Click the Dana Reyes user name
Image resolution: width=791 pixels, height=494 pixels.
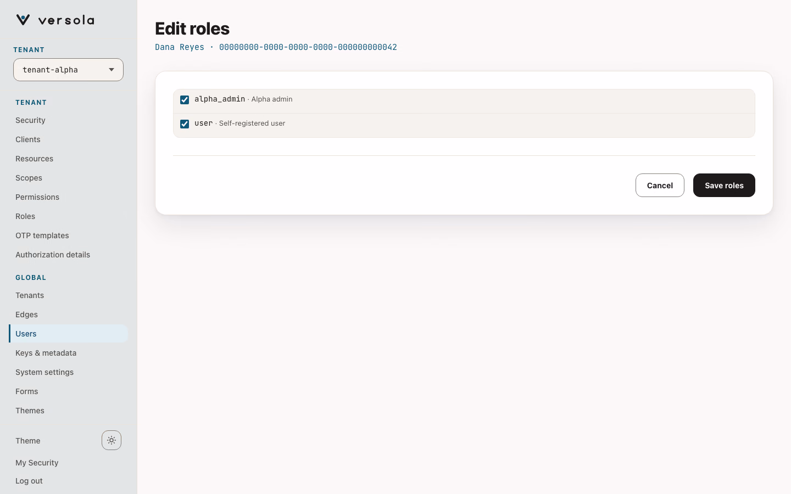click(180, 47)
